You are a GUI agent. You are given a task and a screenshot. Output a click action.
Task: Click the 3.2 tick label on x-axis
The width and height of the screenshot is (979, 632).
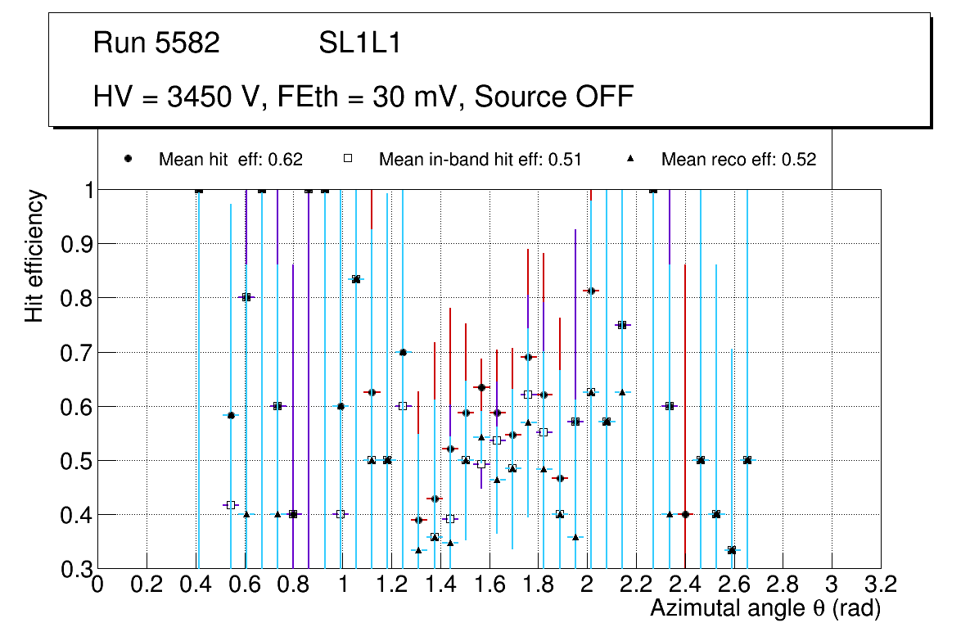tap(881, 585)
